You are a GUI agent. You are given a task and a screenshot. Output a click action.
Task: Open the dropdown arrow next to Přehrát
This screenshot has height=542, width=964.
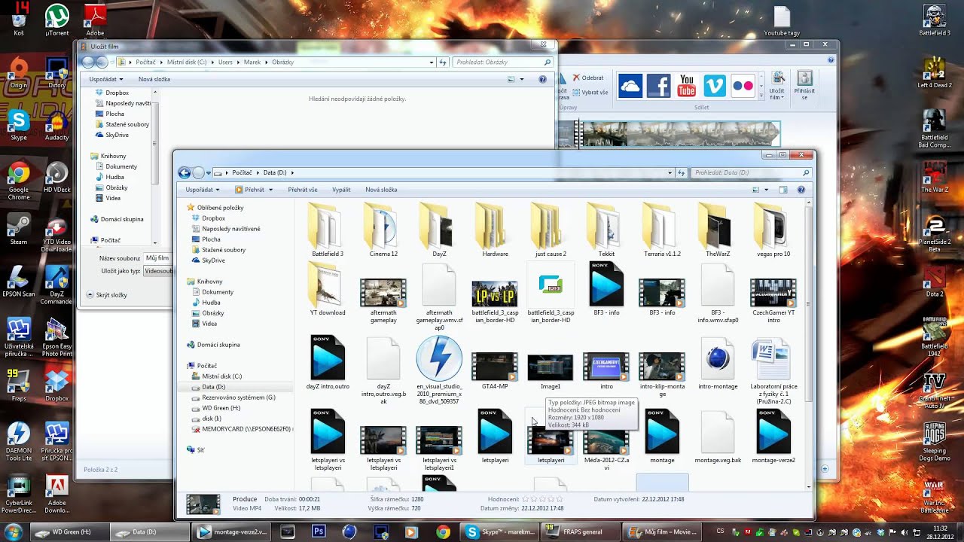270,190
